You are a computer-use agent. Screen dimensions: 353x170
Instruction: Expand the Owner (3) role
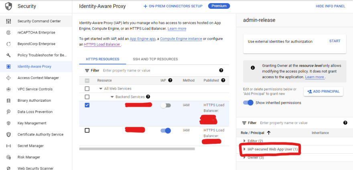pyautogui.click(x=245, y=158)
